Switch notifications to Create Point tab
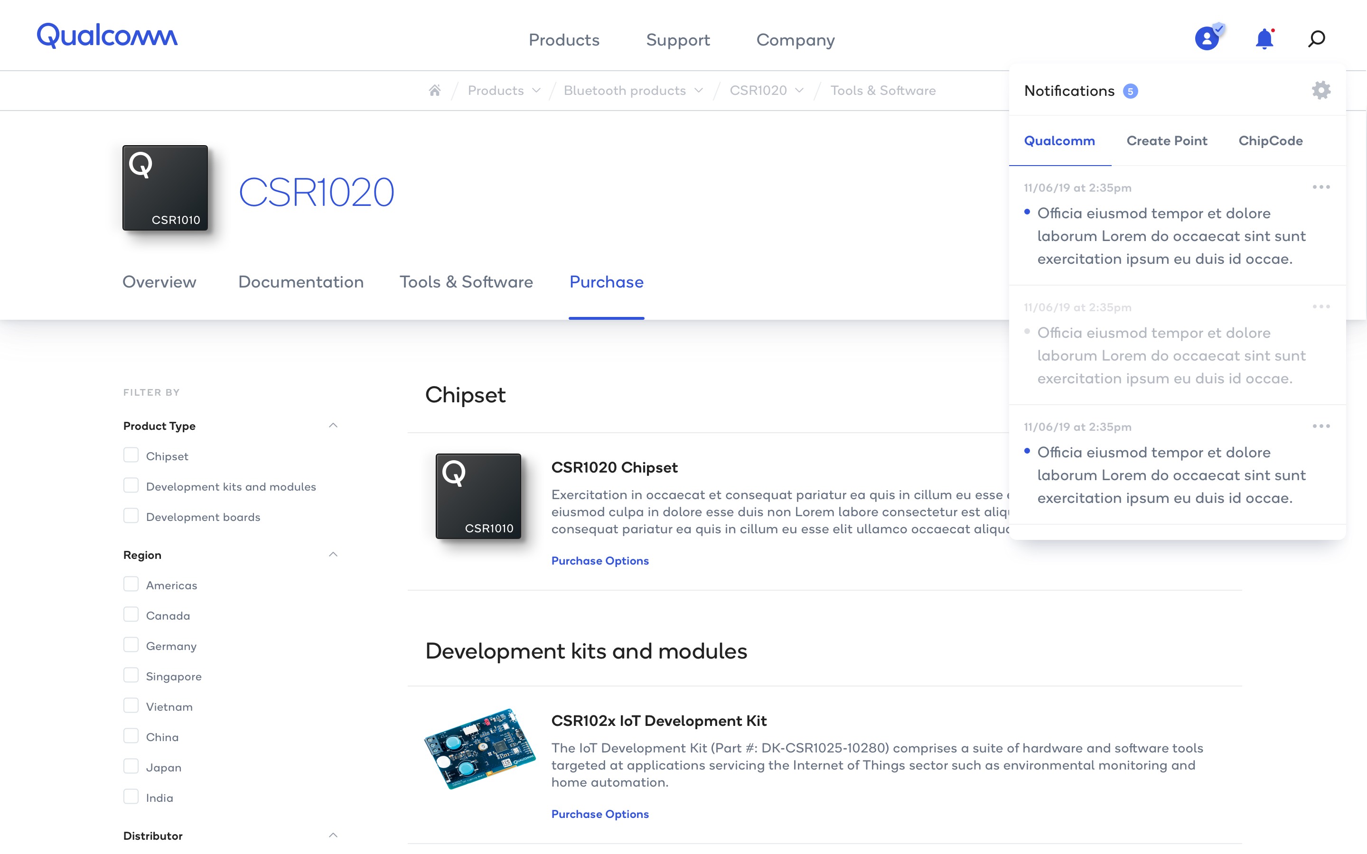 click(1167, 140)
